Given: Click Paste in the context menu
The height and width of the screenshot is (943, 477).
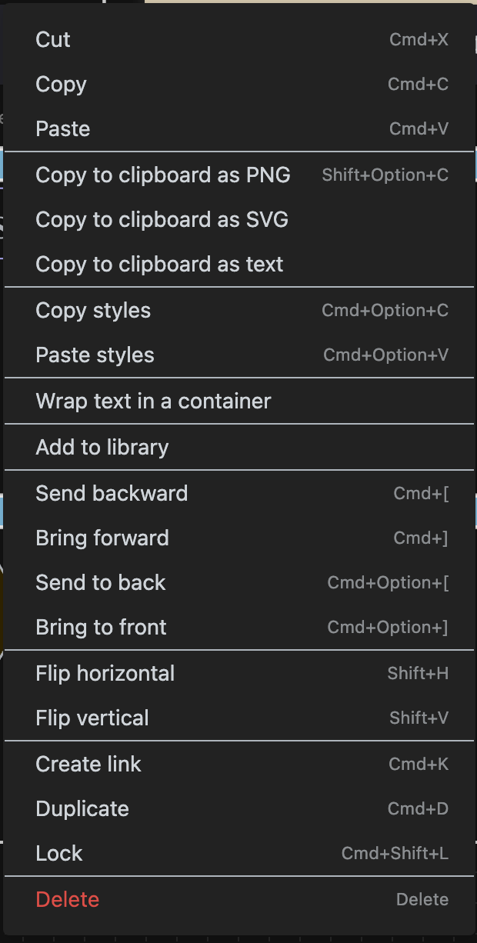Looking at the screenshot, I should pos(63,129).
